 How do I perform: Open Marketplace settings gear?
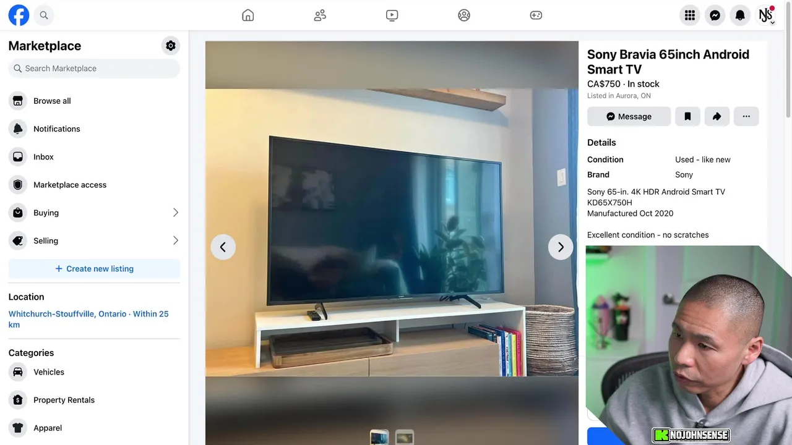coord(171,46)
